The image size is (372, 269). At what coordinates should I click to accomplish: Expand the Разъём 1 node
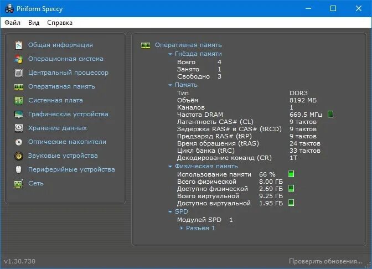point(182,228)
